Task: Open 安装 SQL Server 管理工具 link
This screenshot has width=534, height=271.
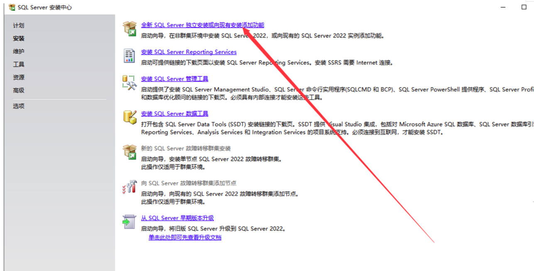Action: coord(175,79)
